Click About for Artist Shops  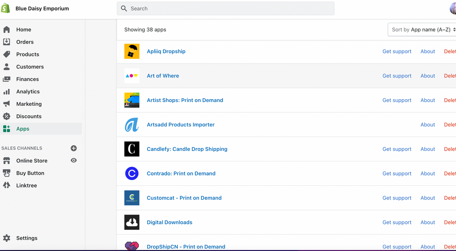coord(427,100)
